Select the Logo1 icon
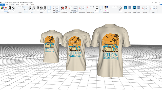Image resolution: width=162 pixels, height=91 pixels. [125, 8]
